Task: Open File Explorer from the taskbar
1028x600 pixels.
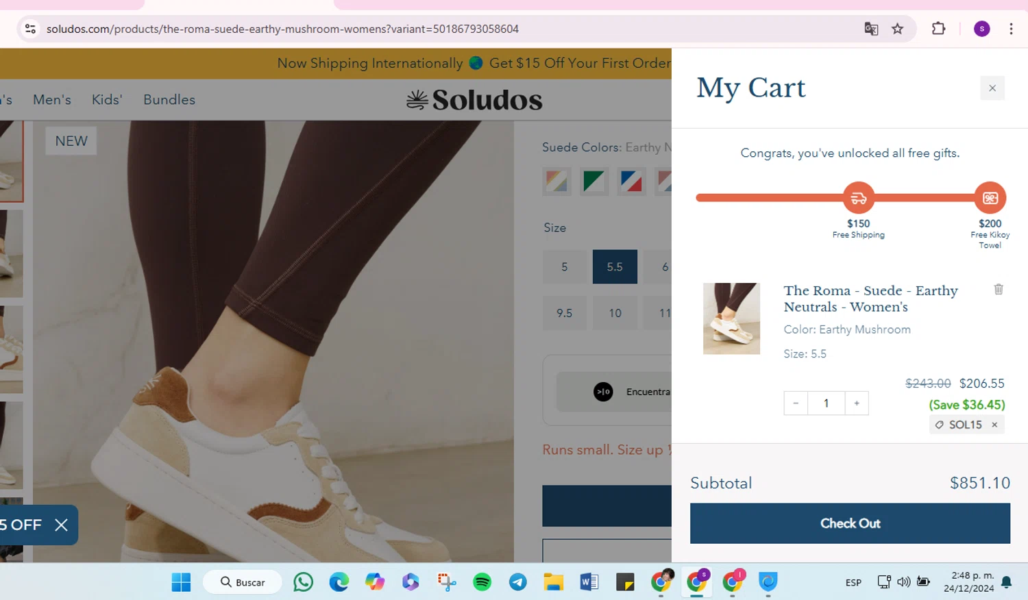Action: pyautogui.click(x=553, y=582)
